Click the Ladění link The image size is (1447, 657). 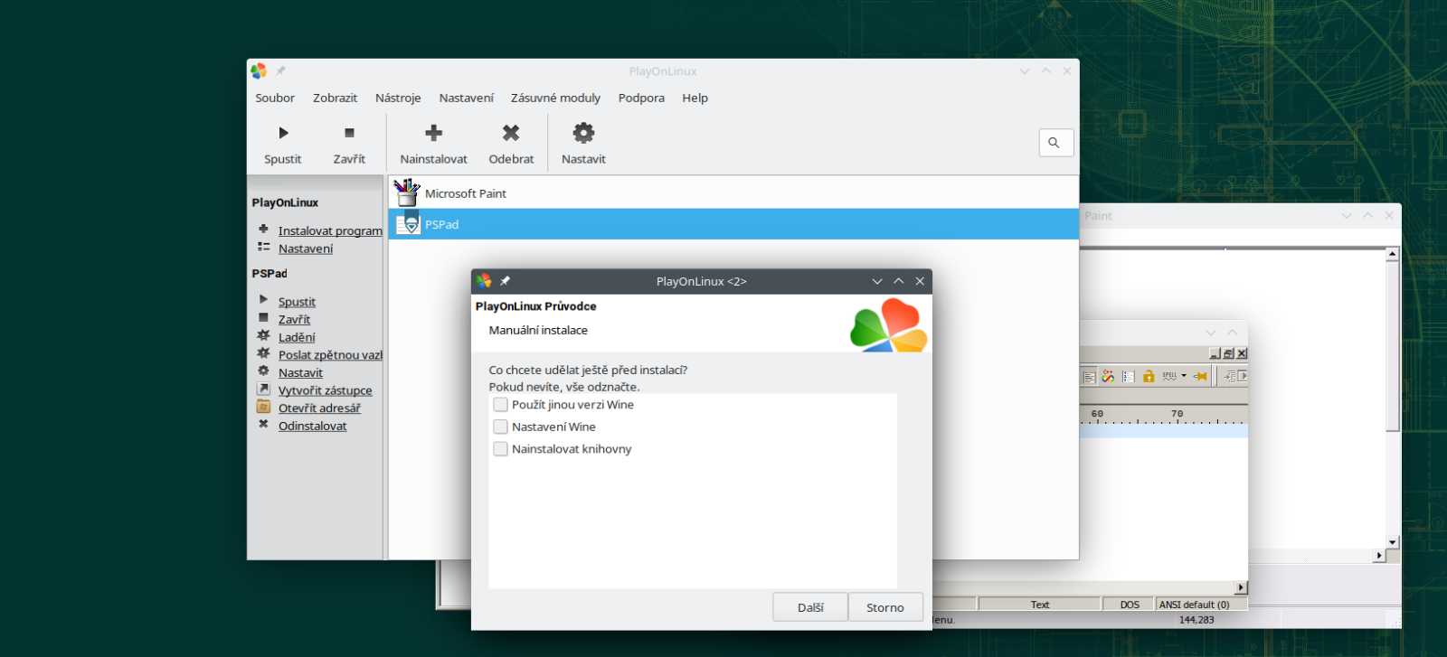[x=297, y=337]
